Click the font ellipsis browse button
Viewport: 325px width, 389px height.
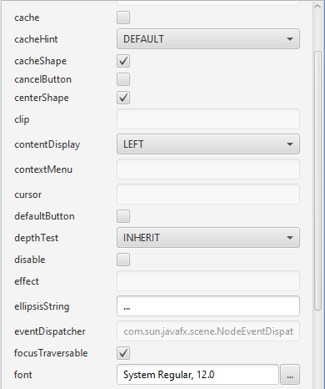(290, 375)
